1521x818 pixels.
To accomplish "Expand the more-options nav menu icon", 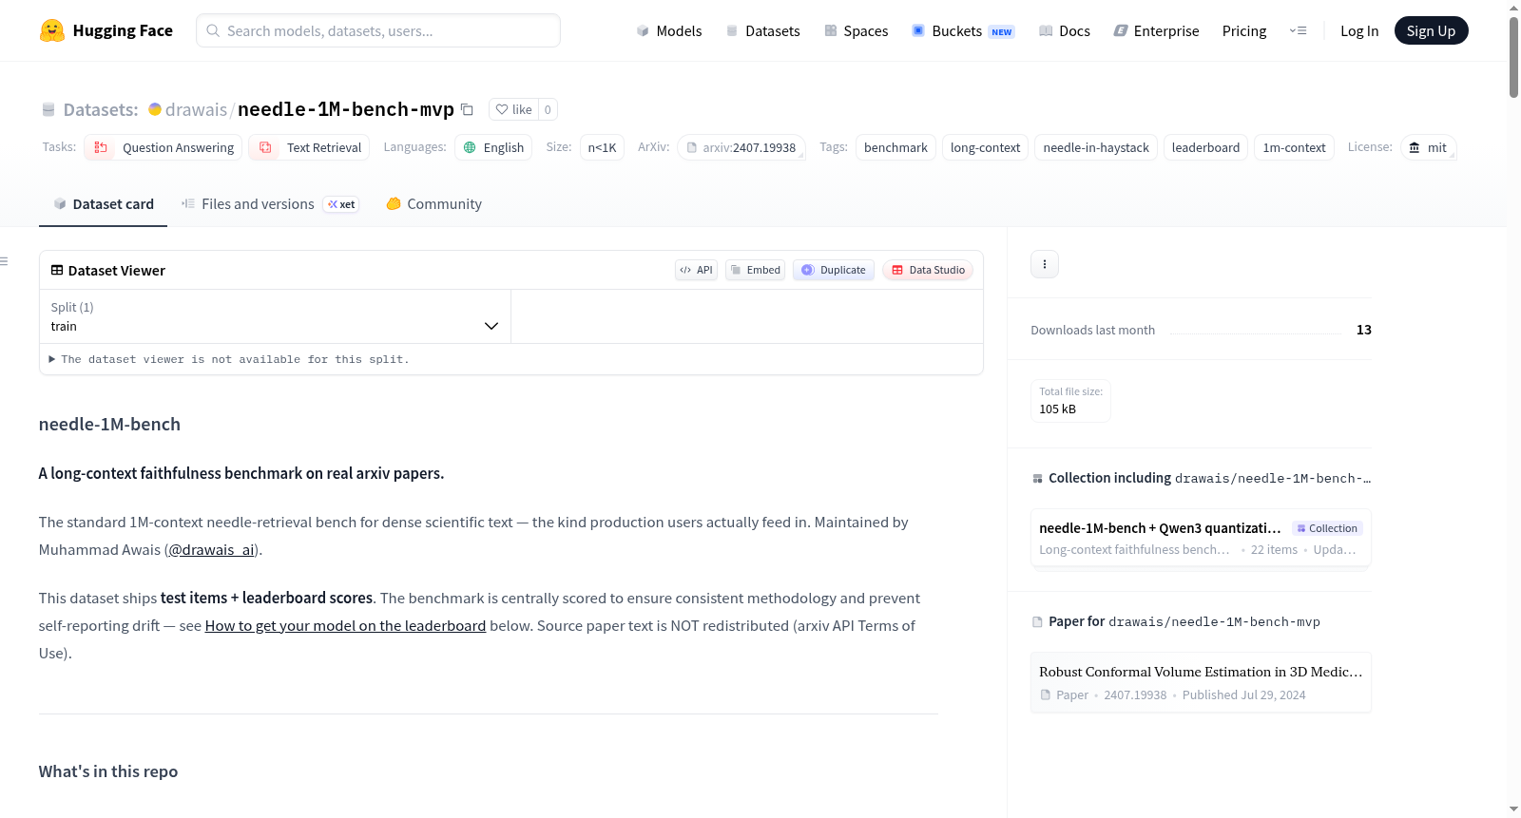I will (1298, 30).
